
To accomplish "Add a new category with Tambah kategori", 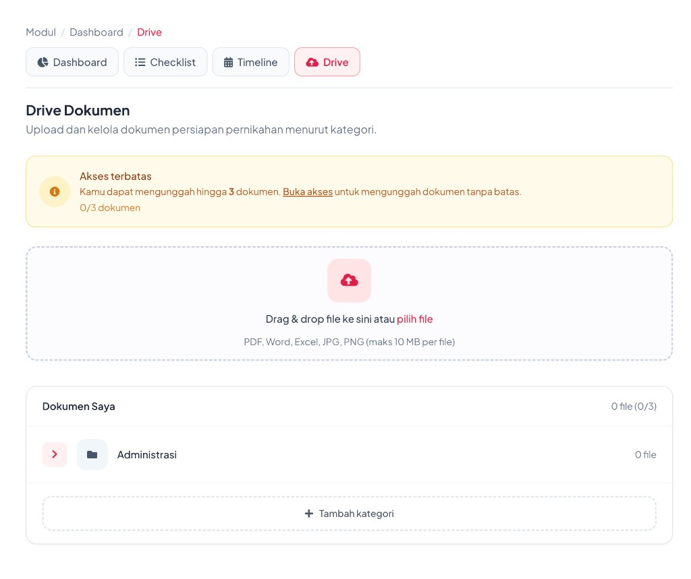I will pos(349,514).
